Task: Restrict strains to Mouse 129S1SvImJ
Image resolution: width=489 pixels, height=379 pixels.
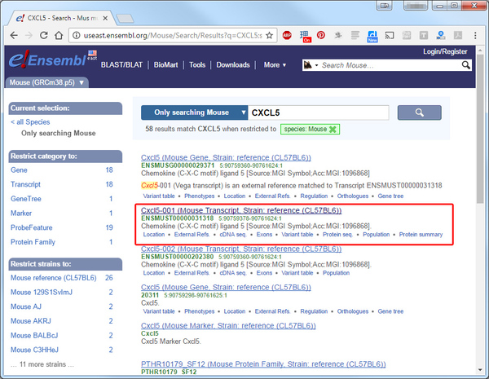Action: click(42, 292)
